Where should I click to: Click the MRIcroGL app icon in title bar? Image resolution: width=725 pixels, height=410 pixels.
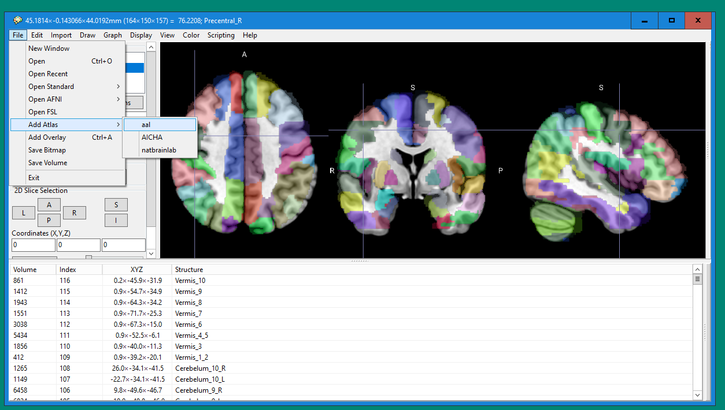[18, 21]
